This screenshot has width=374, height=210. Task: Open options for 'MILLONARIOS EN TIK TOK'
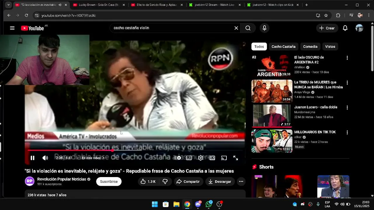pyautogui.click(x=347, y=132)
